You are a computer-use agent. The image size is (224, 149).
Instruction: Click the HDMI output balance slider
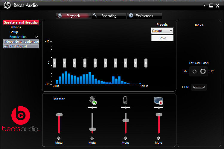click(x=159, y=107)
